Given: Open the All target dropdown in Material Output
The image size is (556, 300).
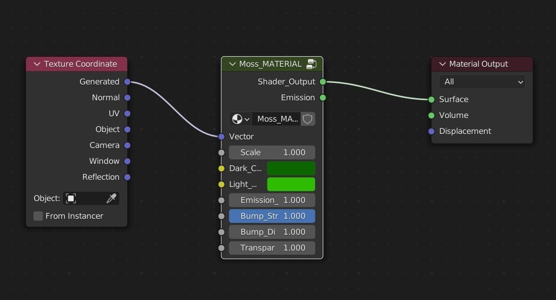Looking at the screenshot, I should [x=482, y=82].
